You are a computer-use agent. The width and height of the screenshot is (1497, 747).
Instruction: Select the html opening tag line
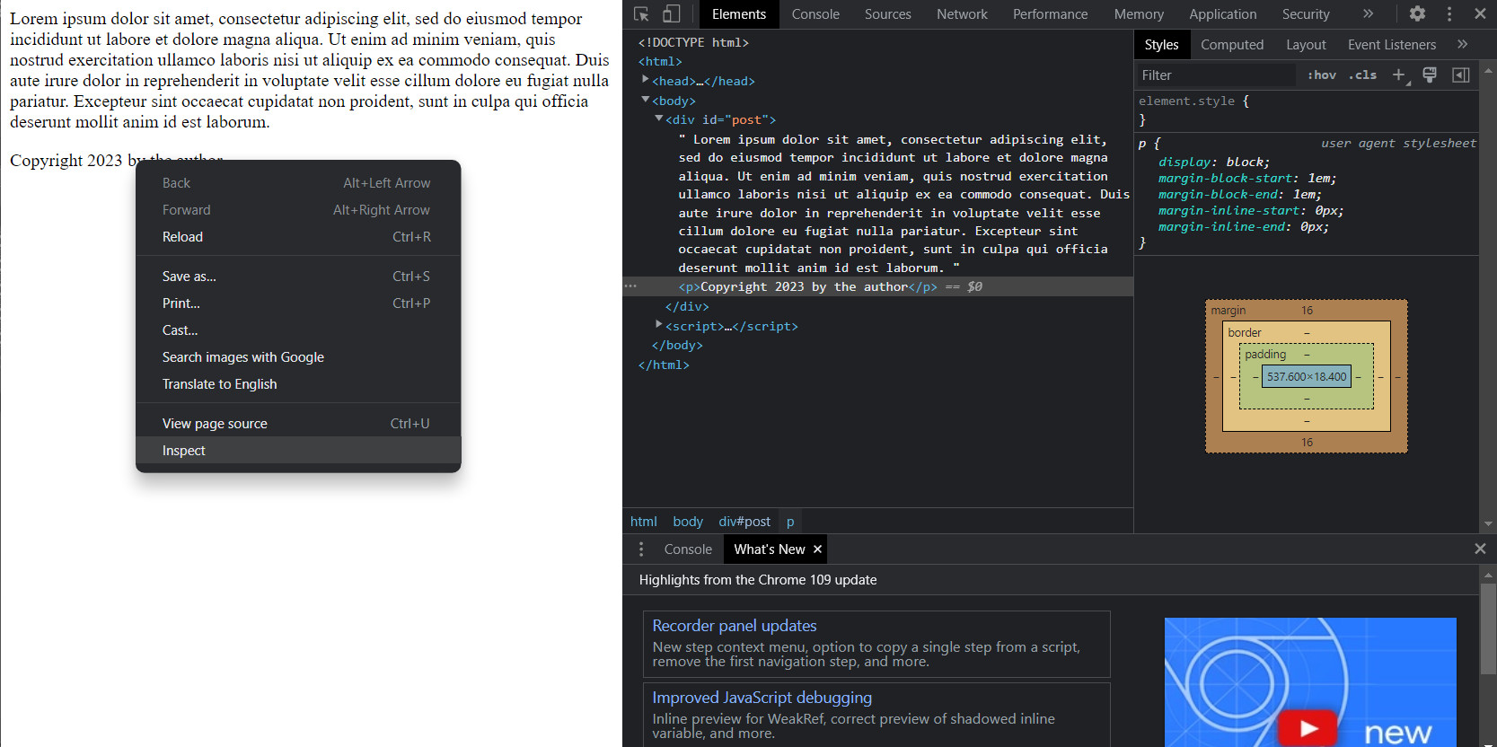coord(660,61)
